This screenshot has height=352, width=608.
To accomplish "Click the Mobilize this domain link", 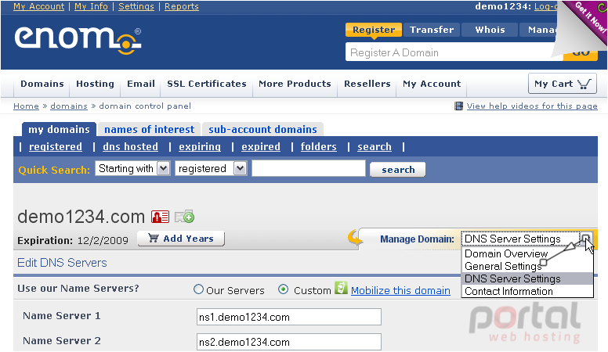I will (400, 290).
